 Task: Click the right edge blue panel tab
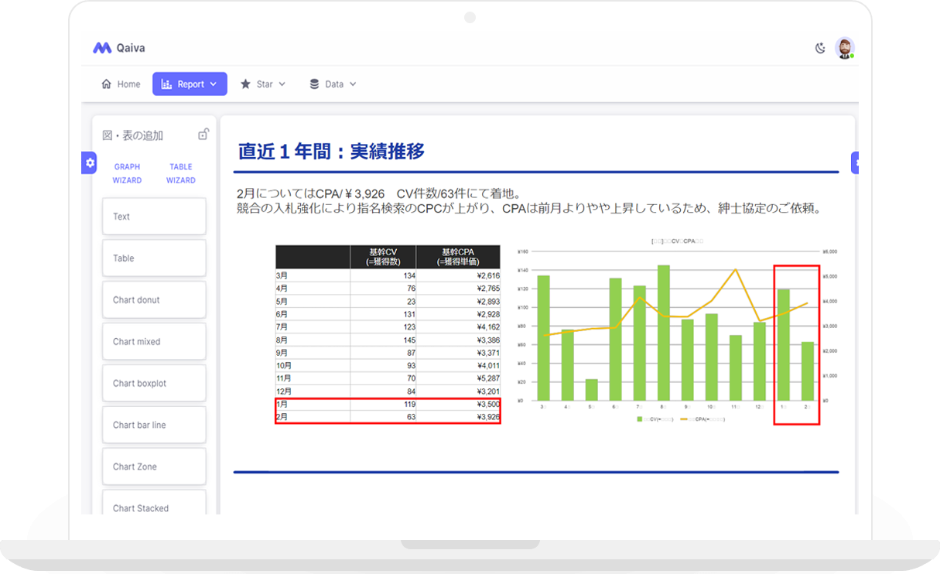[x=855, y=162]
